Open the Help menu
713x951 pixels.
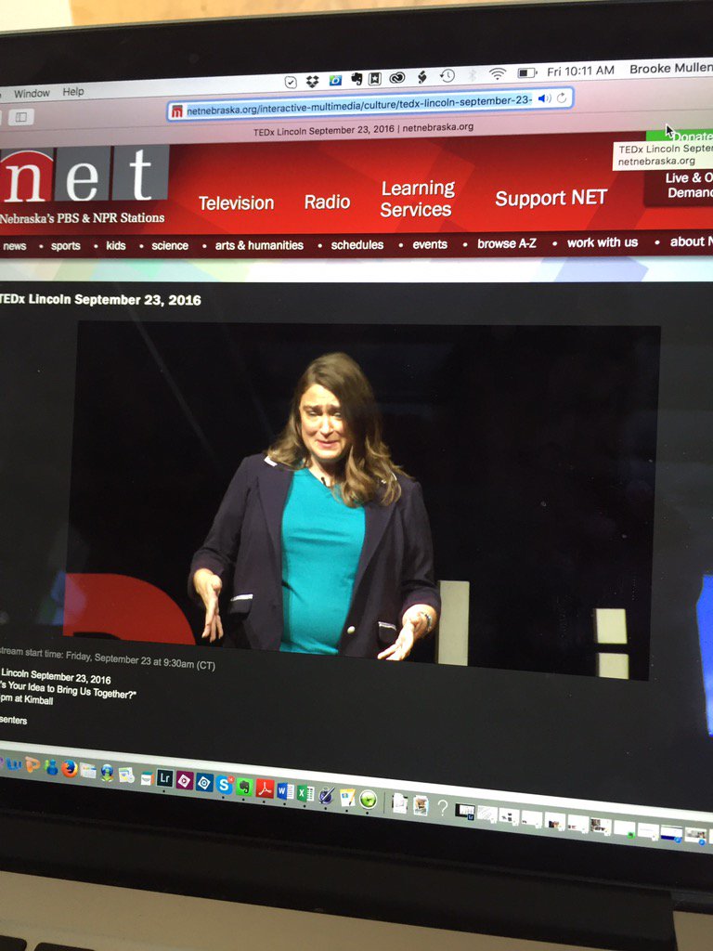72,92
